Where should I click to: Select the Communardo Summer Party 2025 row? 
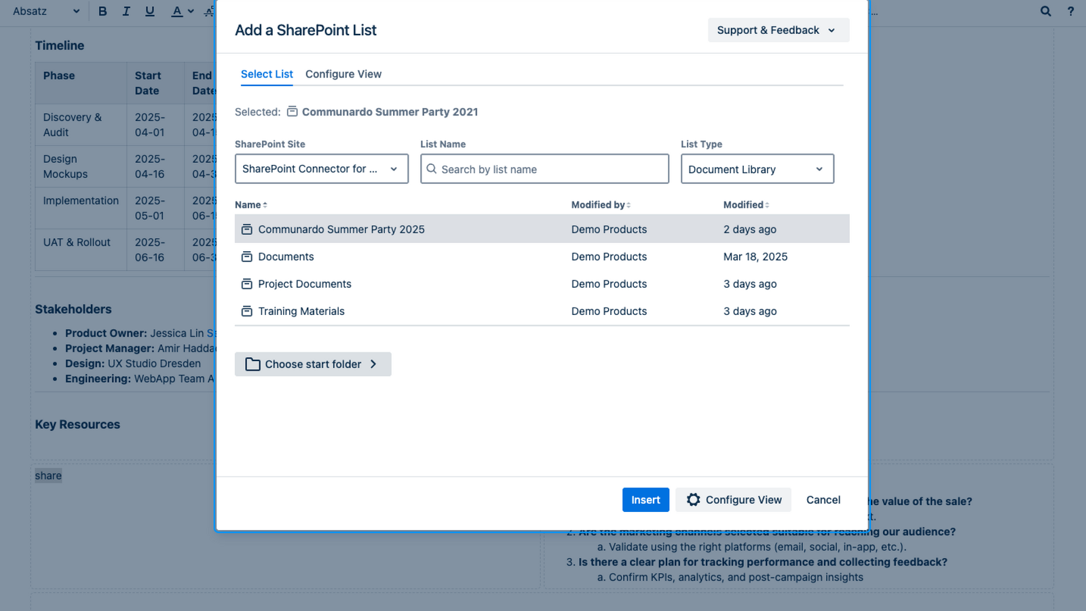tap(542, 229)
